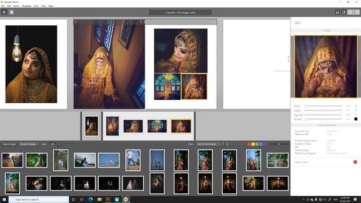
Task: Click the first view-mode icon at top right
Action: coord(337,12)
